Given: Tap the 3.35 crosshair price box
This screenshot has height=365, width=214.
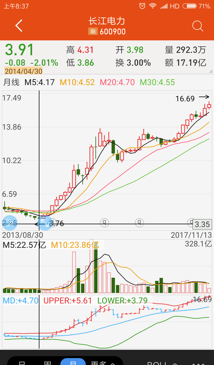Looking at the screenshot, I should [x=202, y=224].
